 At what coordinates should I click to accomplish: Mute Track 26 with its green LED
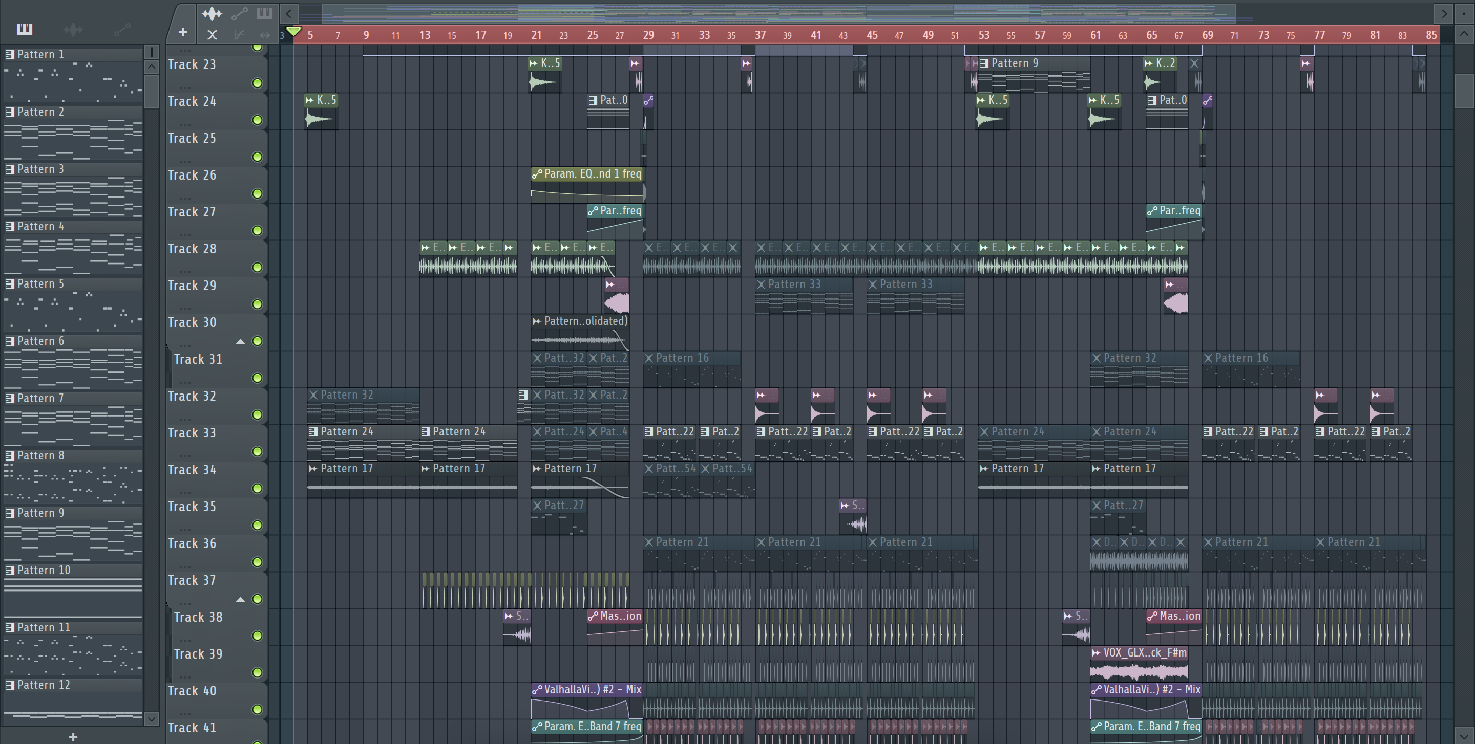[x=258, y=194]
